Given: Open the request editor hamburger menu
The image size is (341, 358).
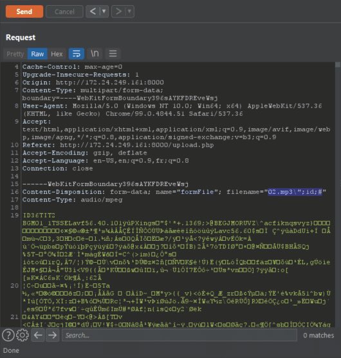Looking at the screenshot, I should tap(113, 53).
